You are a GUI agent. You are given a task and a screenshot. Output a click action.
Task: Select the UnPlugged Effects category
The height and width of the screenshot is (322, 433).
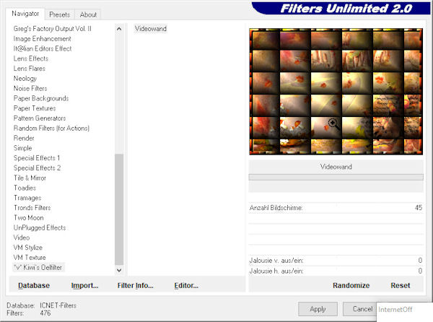click(x=40, y=227)
